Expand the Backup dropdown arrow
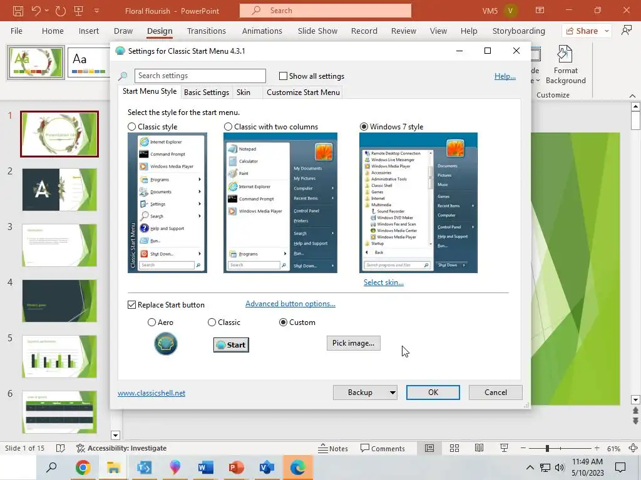The height and width of the screenshot is (480, 641). click(x=392, y=392)
